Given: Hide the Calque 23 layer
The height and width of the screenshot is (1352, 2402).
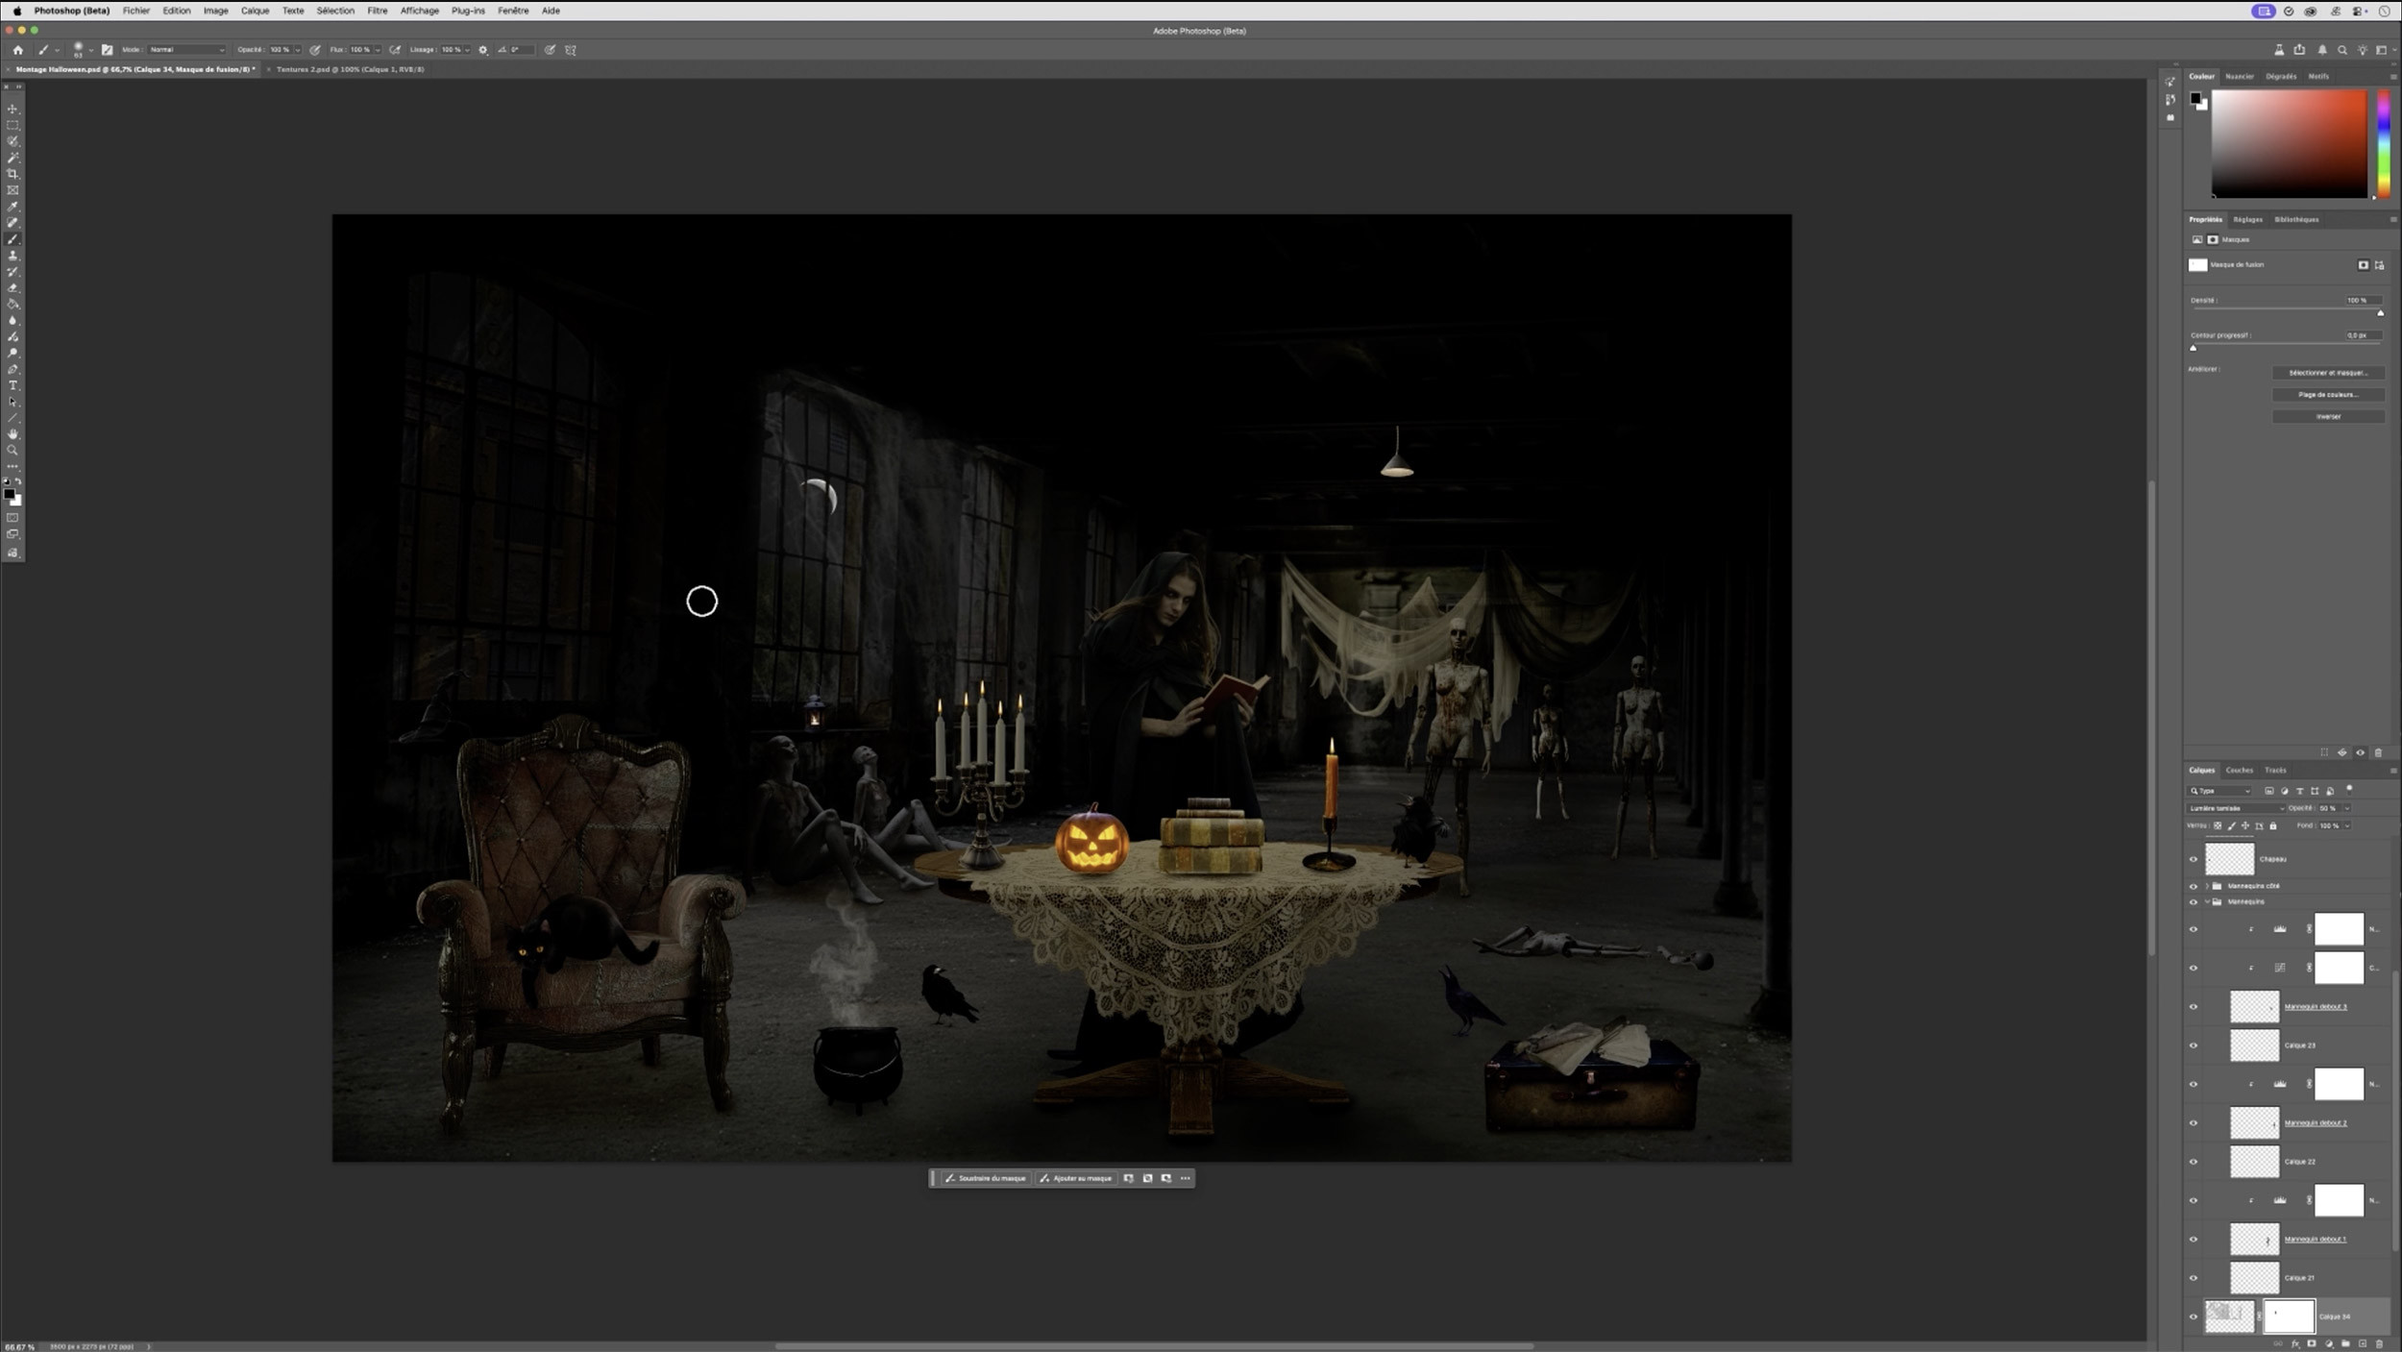Looking at the screenshot, I should [x=2194, y=1045].
